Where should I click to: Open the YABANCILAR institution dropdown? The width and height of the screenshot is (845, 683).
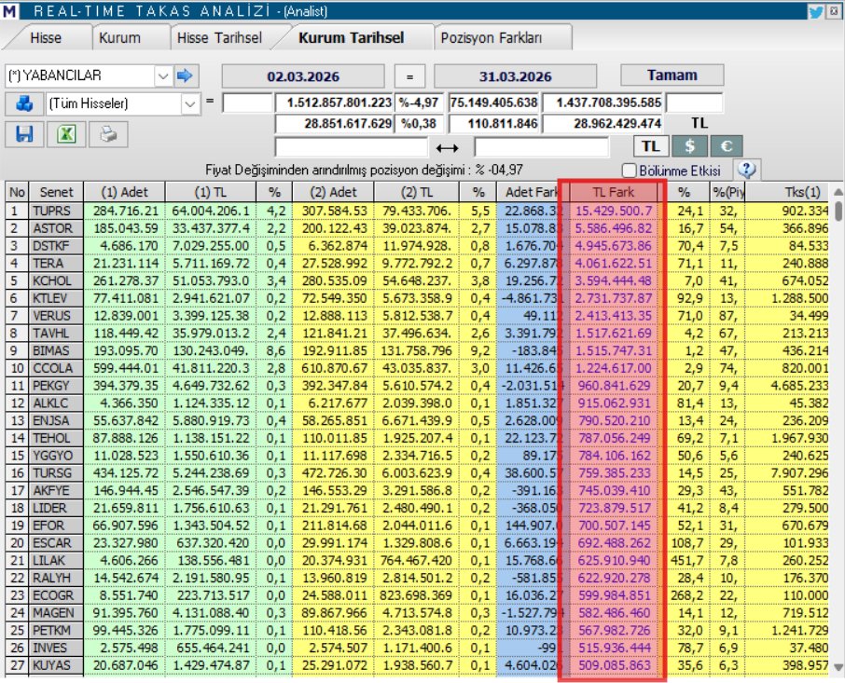[163, 75]
